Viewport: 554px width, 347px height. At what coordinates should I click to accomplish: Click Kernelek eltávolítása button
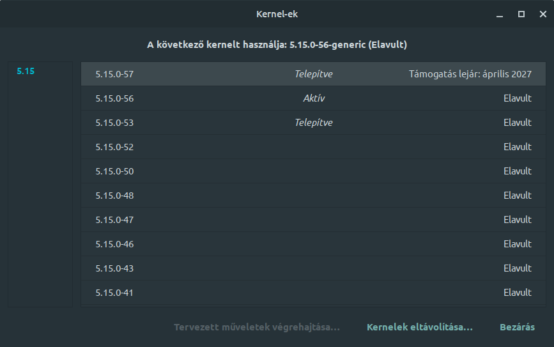(x=420, y=327)
